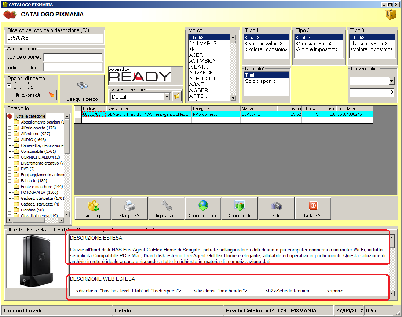The height and width of the screenshot is (317, 402).
Task: Click Codice column header
Action: click(x=94, y=108)
